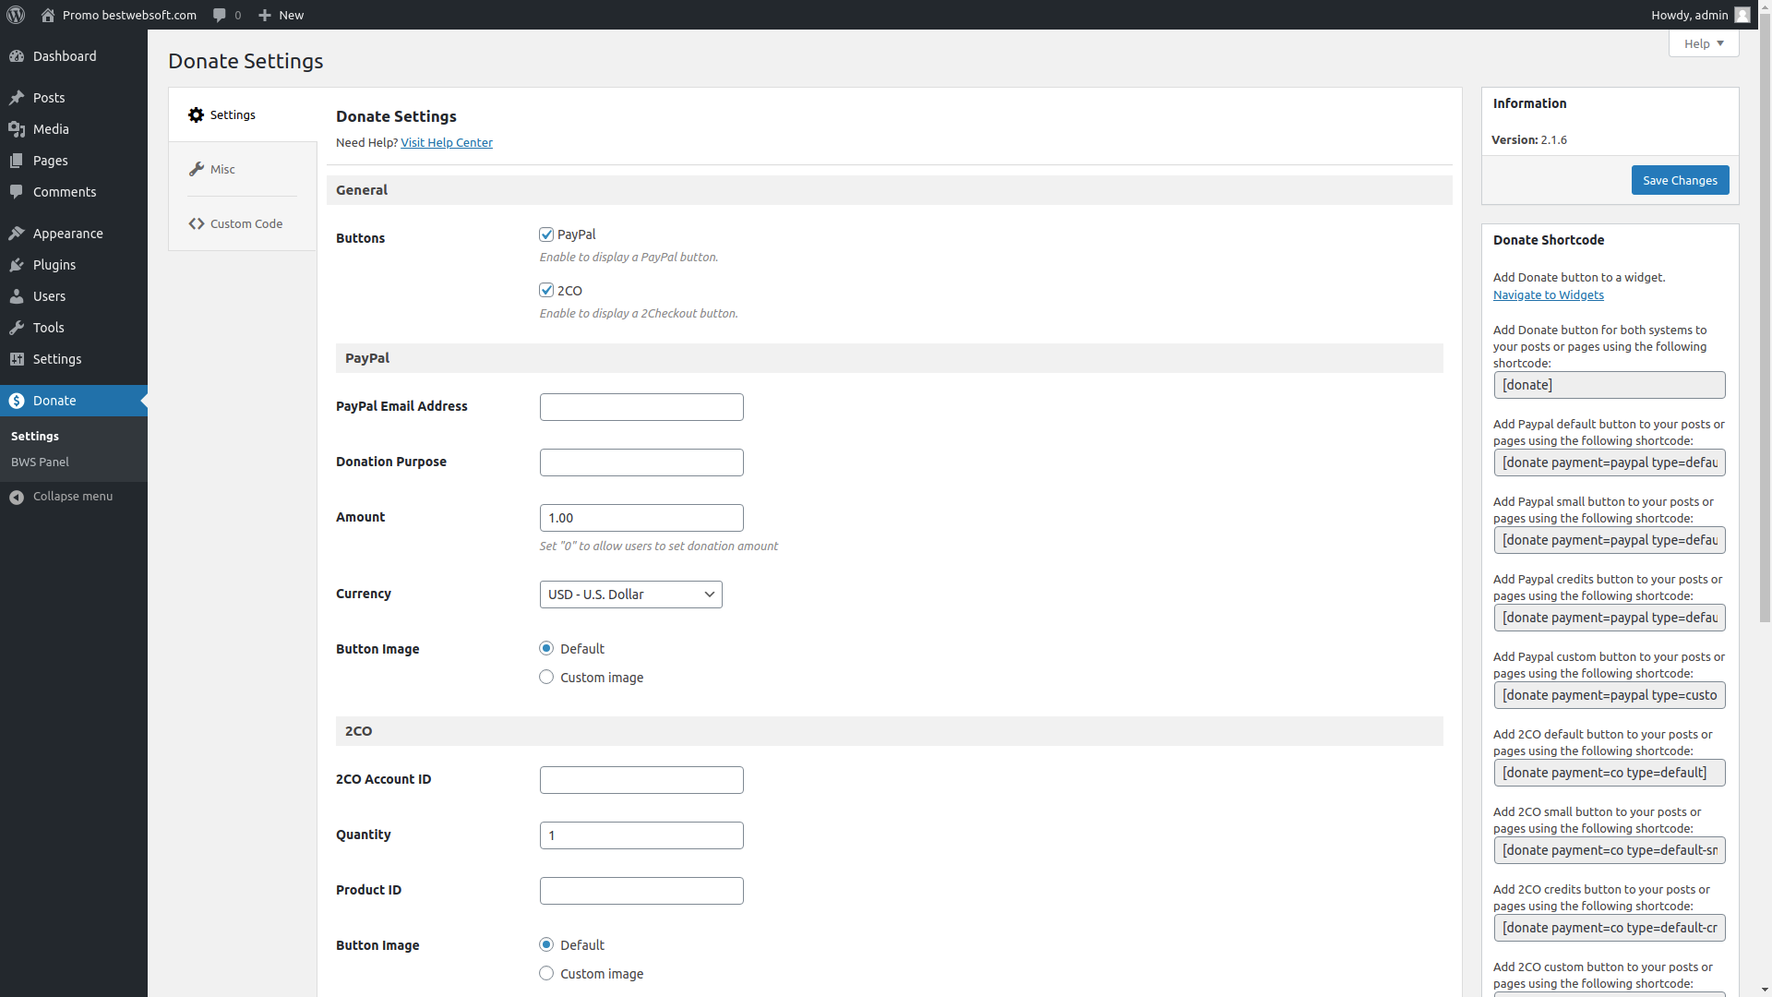Select Custom image radio under 2CO
Image resolution: width=1772 pixels, height=997 pixels.
546,974
